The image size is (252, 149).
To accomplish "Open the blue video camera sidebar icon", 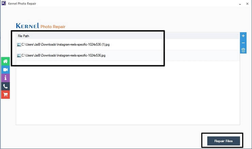I will [5, 70].
